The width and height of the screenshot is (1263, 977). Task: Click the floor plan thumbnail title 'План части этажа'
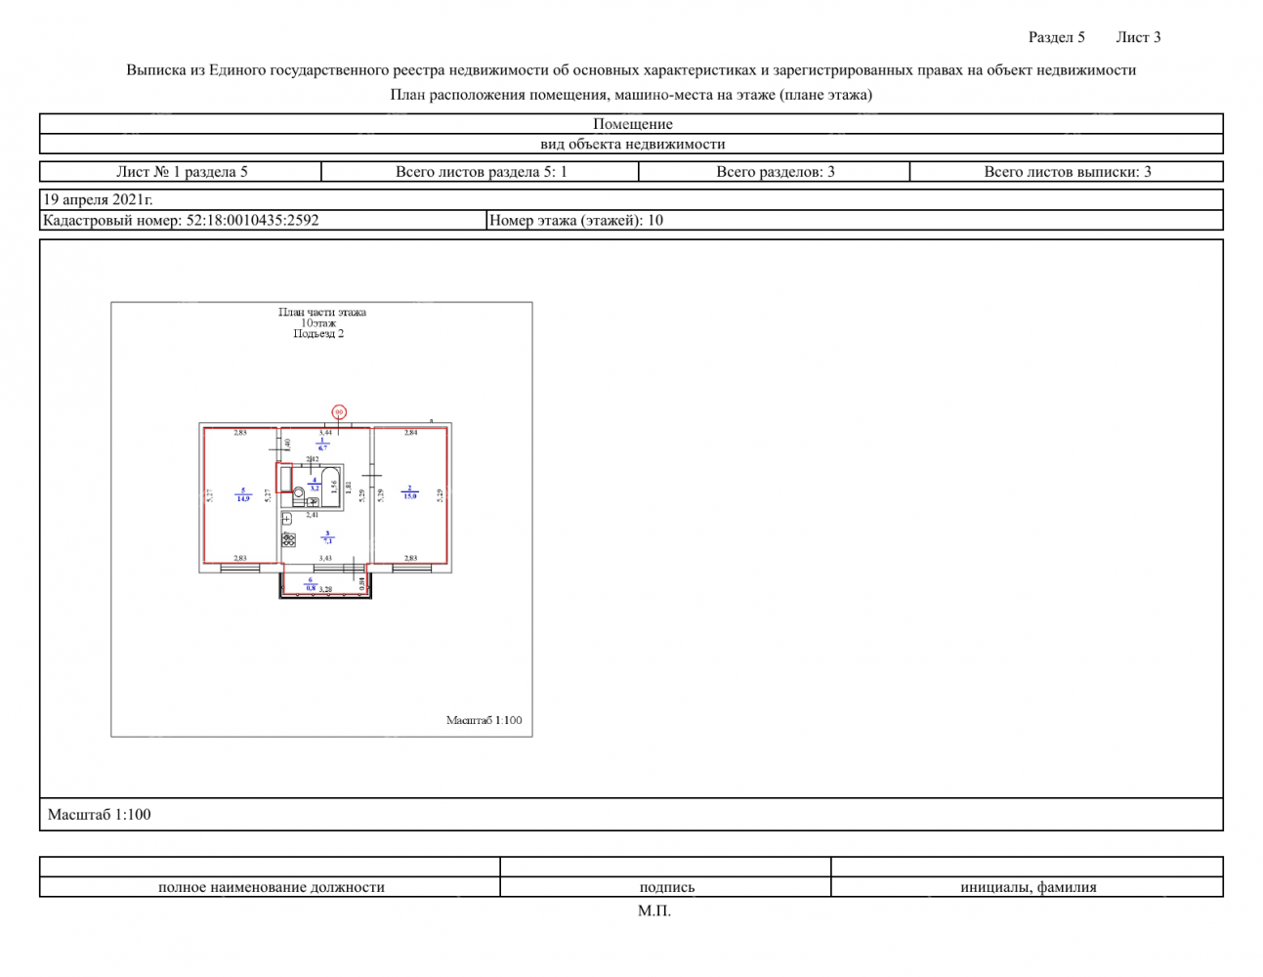click(321, 313)
